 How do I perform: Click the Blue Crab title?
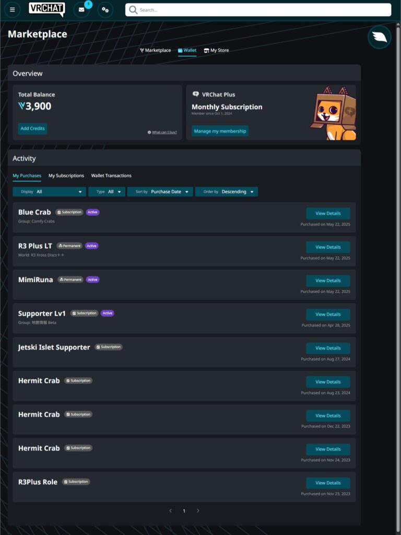tap(34, 212)
